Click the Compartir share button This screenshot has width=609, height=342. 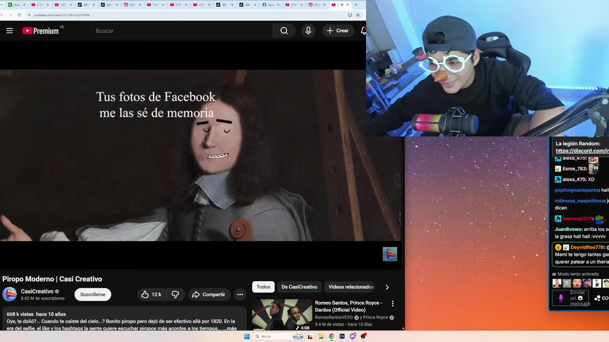coord(208,294)
